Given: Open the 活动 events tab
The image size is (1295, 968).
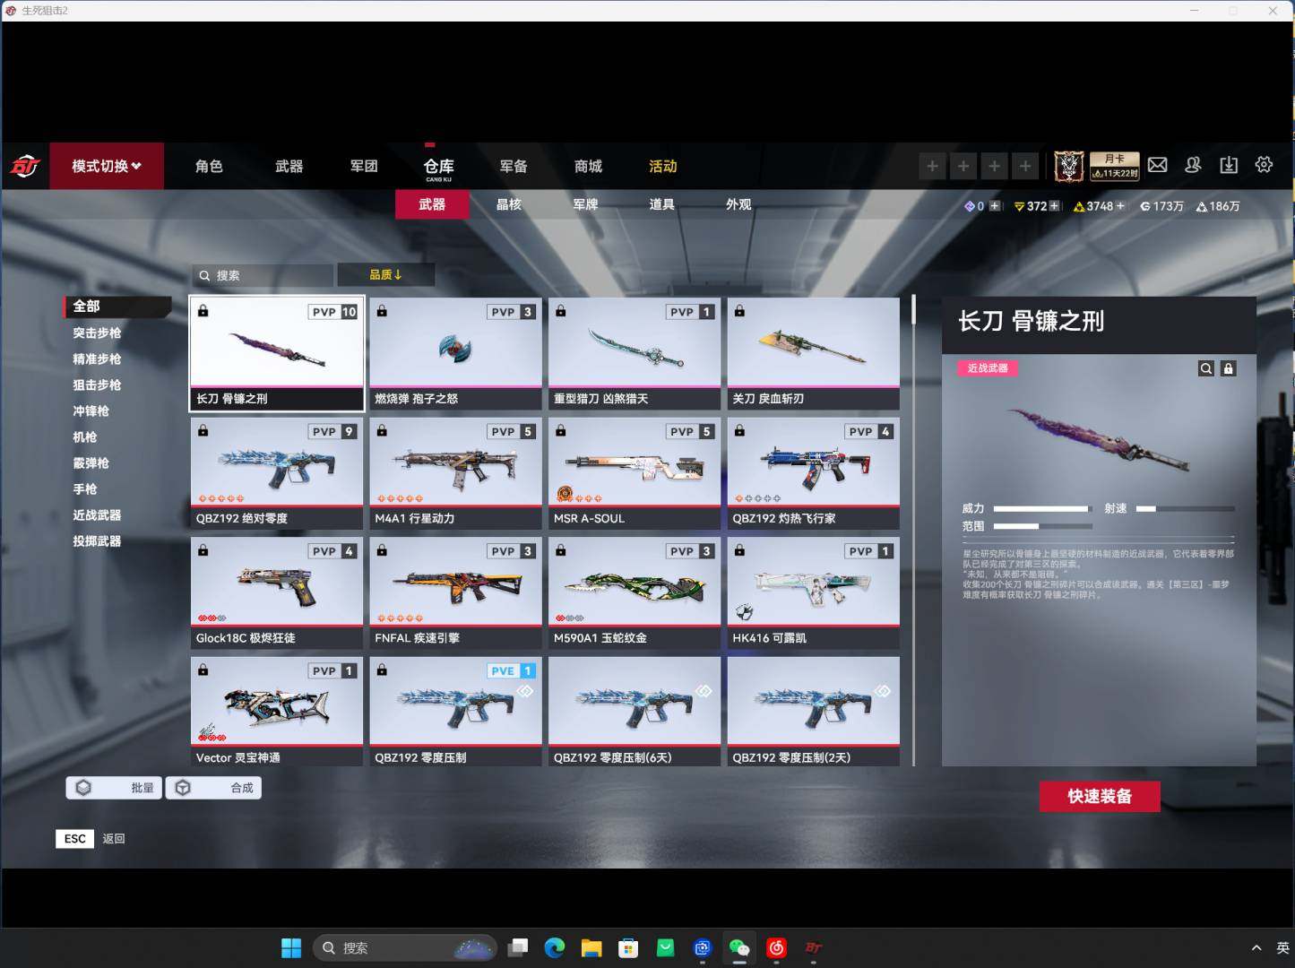Looking at the screenshot, I should coord(663,166).
